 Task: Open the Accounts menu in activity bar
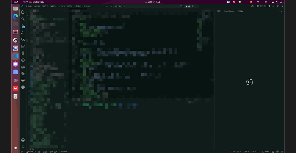coord(23,140)
